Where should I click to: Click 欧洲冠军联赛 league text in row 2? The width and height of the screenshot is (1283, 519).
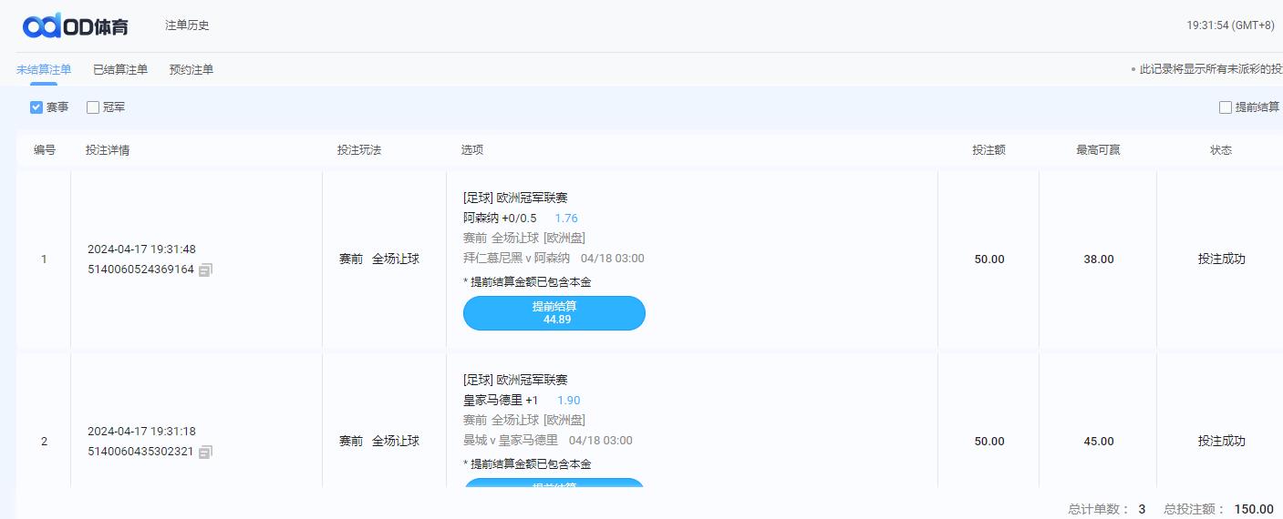[x=532, y=380]
